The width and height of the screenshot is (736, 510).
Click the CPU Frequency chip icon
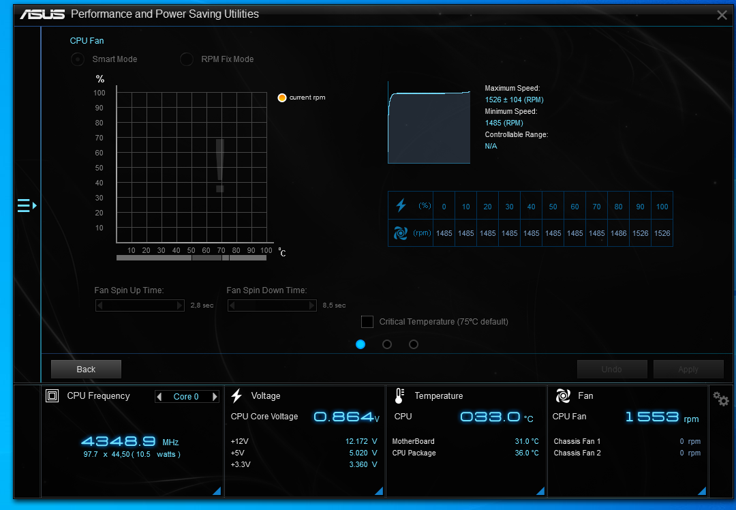(x=52, y=396)
